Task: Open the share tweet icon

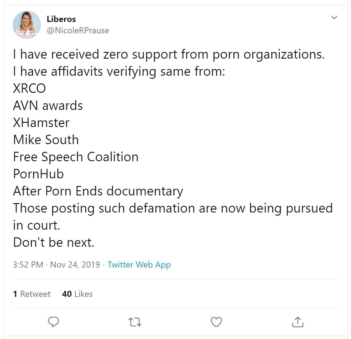Action: coord(298,322)
